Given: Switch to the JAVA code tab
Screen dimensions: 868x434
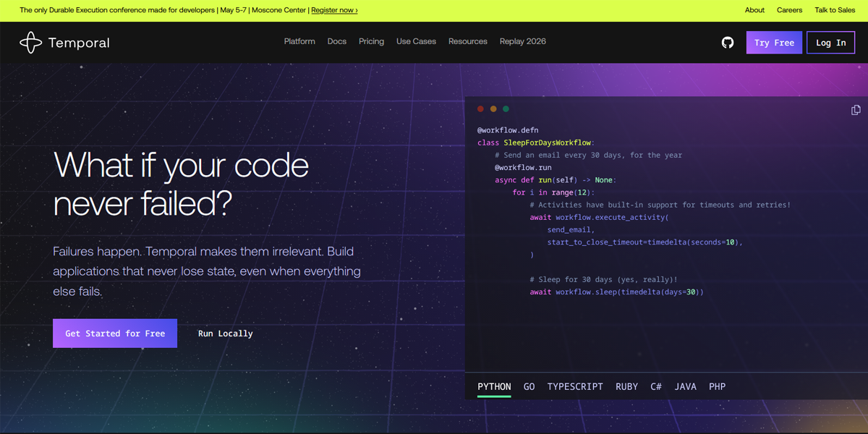Looking at the screenshot, I should point(686,387).
